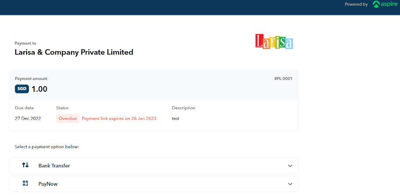Click the 'Status' column label

click(62, 108)
